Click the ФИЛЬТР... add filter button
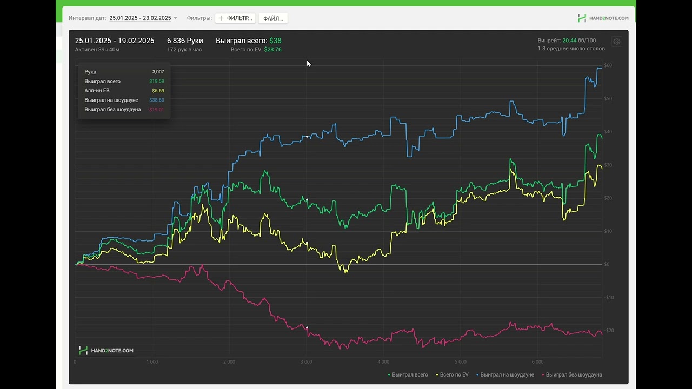The image size is (692, 389). (235, 18)
